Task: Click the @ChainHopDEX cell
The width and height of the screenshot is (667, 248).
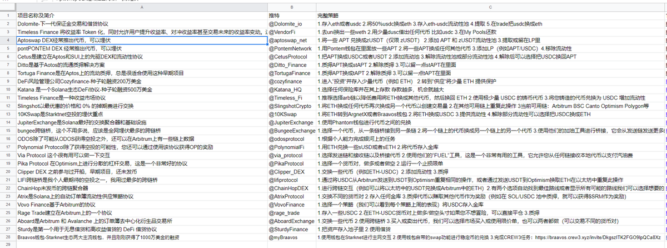Action: (x=291, y=187)
